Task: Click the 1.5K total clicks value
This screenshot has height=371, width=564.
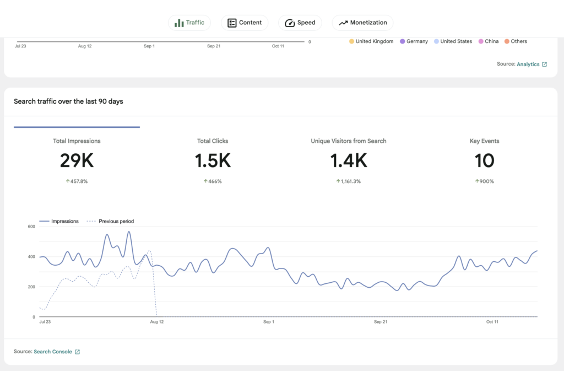Action: pyautogui.click(x=213, y=160)
